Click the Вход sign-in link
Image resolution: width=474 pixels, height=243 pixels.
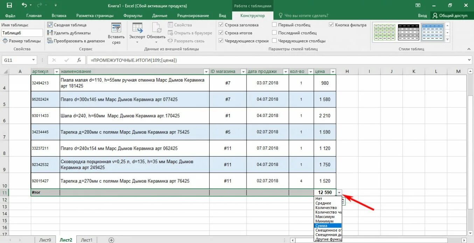423,15
